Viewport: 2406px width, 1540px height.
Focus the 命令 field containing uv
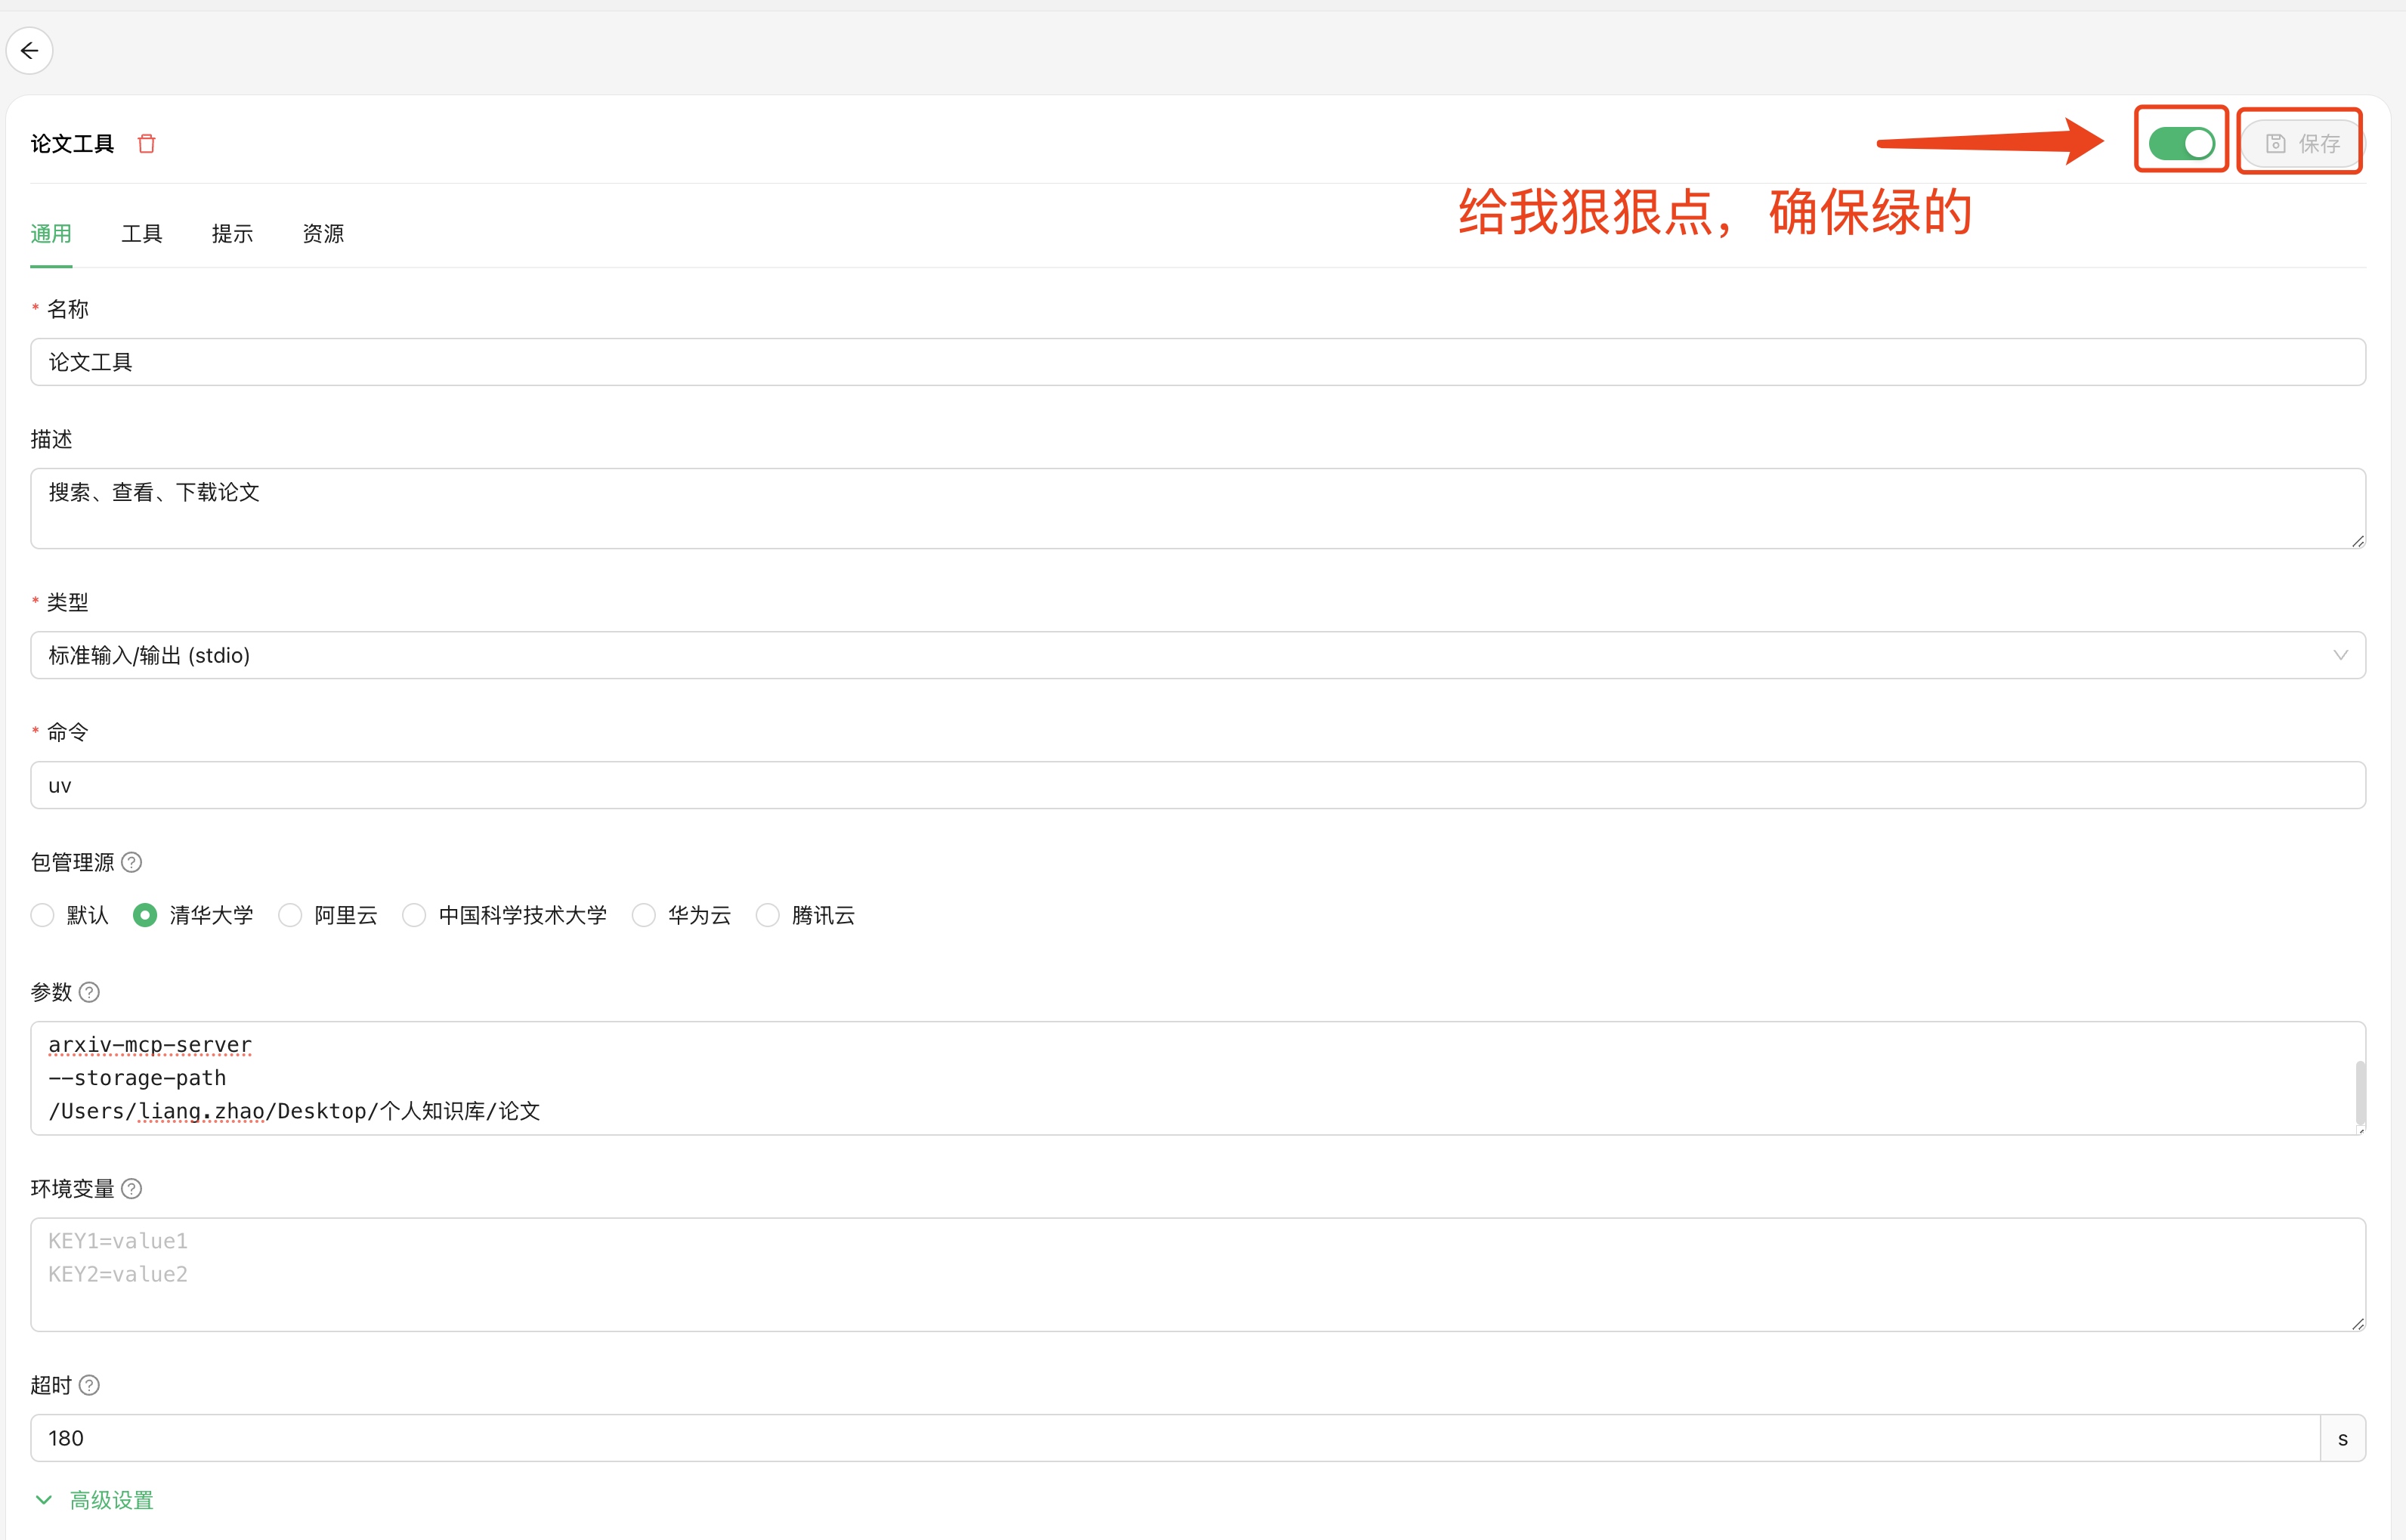[1198, 785]
